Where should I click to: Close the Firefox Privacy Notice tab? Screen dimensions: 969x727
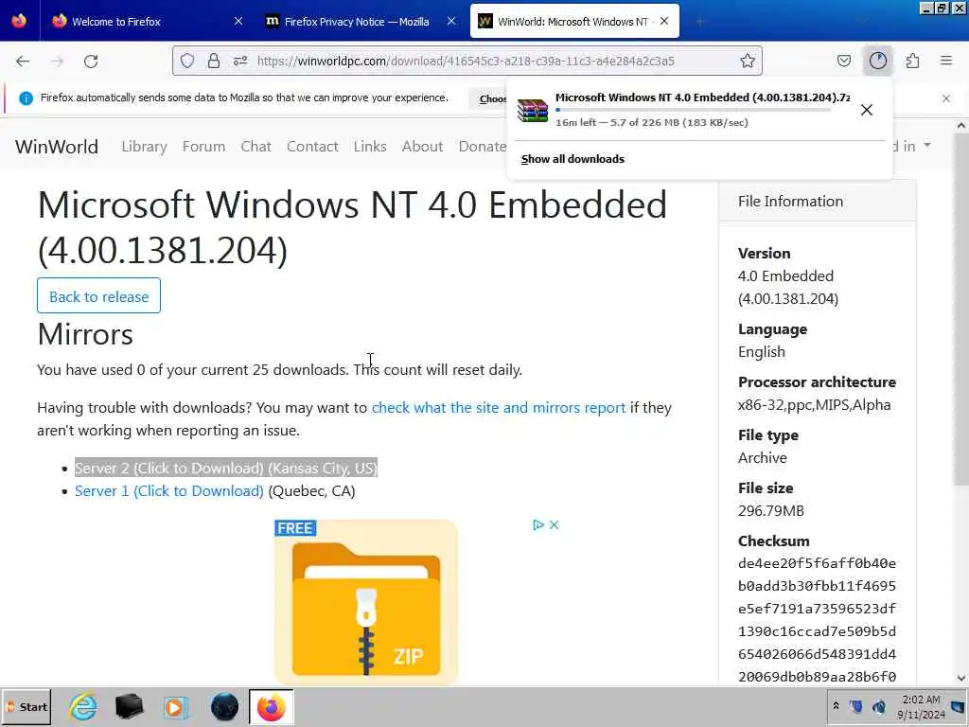(451, 21)
